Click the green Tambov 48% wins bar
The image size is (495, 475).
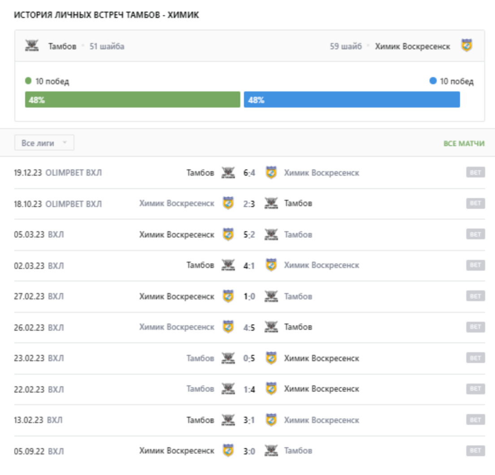point(133,100)
